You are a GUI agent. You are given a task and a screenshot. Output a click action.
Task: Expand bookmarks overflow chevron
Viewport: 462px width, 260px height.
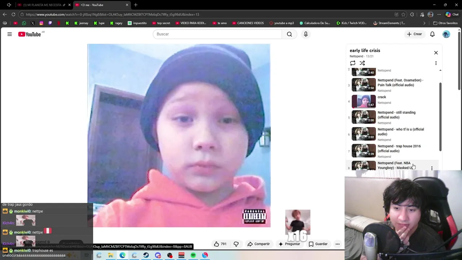[424, 23]
